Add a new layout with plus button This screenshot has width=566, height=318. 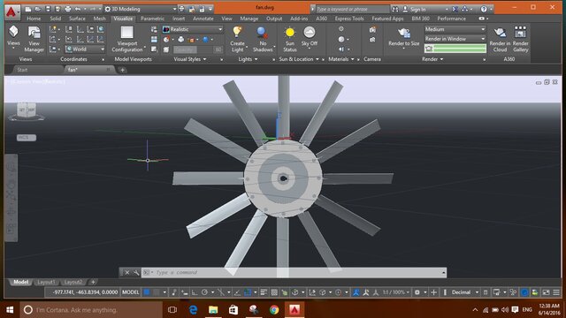pos(93,282)
